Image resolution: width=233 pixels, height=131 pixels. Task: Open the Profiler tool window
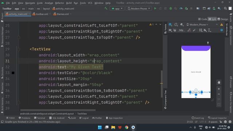[97, 118]
